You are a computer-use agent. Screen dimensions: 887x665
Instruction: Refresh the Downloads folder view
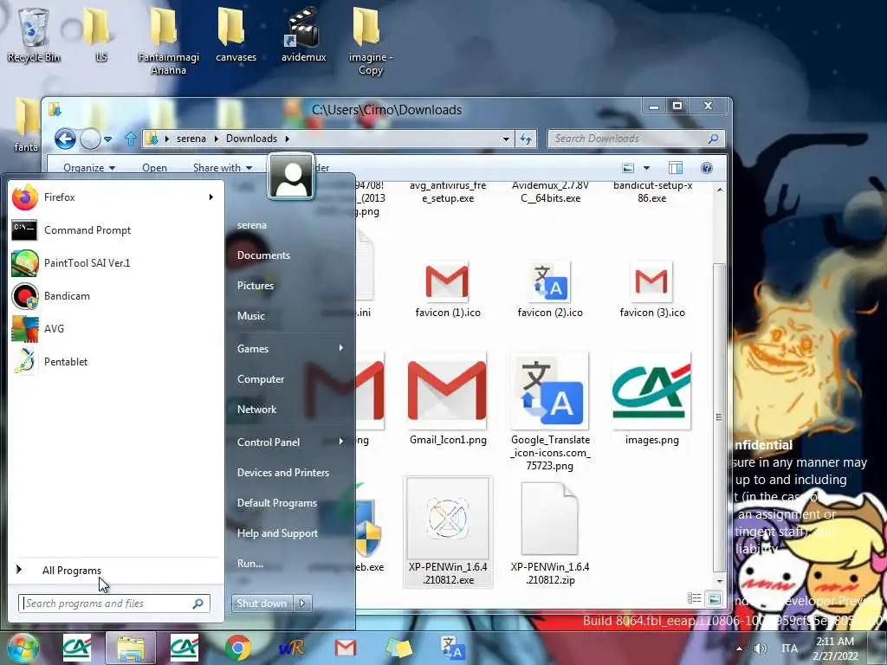tap(526, 139)
